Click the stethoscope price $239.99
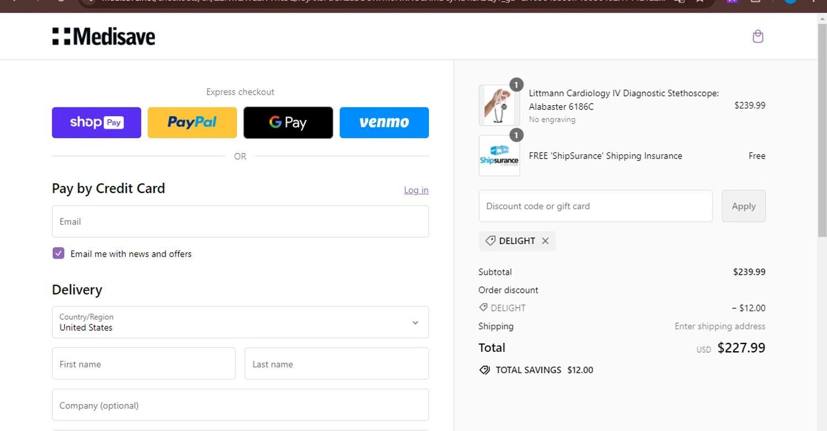The image size is (827, 431). click(750, 105)
